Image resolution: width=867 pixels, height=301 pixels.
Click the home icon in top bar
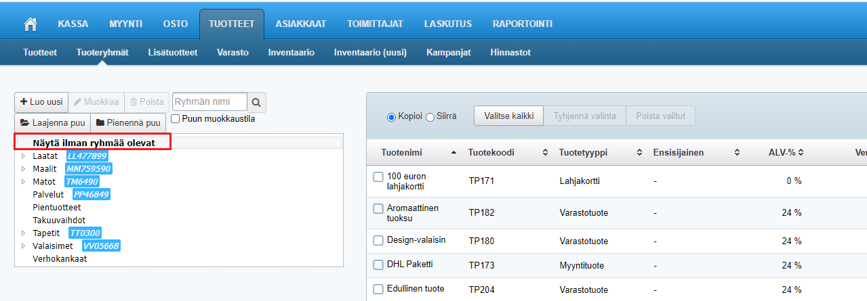click(30, 24)
